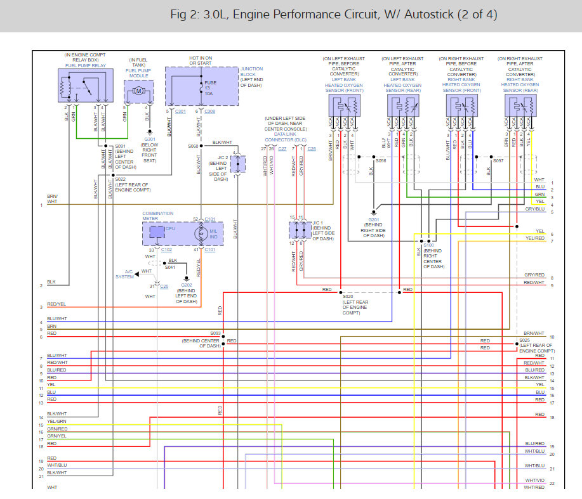This screenshot has height=499, width=582.
Task: Open the C308 connector link
Action: point(209,111)
